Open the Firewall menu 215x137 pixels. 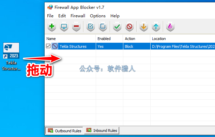pos(78,16)
